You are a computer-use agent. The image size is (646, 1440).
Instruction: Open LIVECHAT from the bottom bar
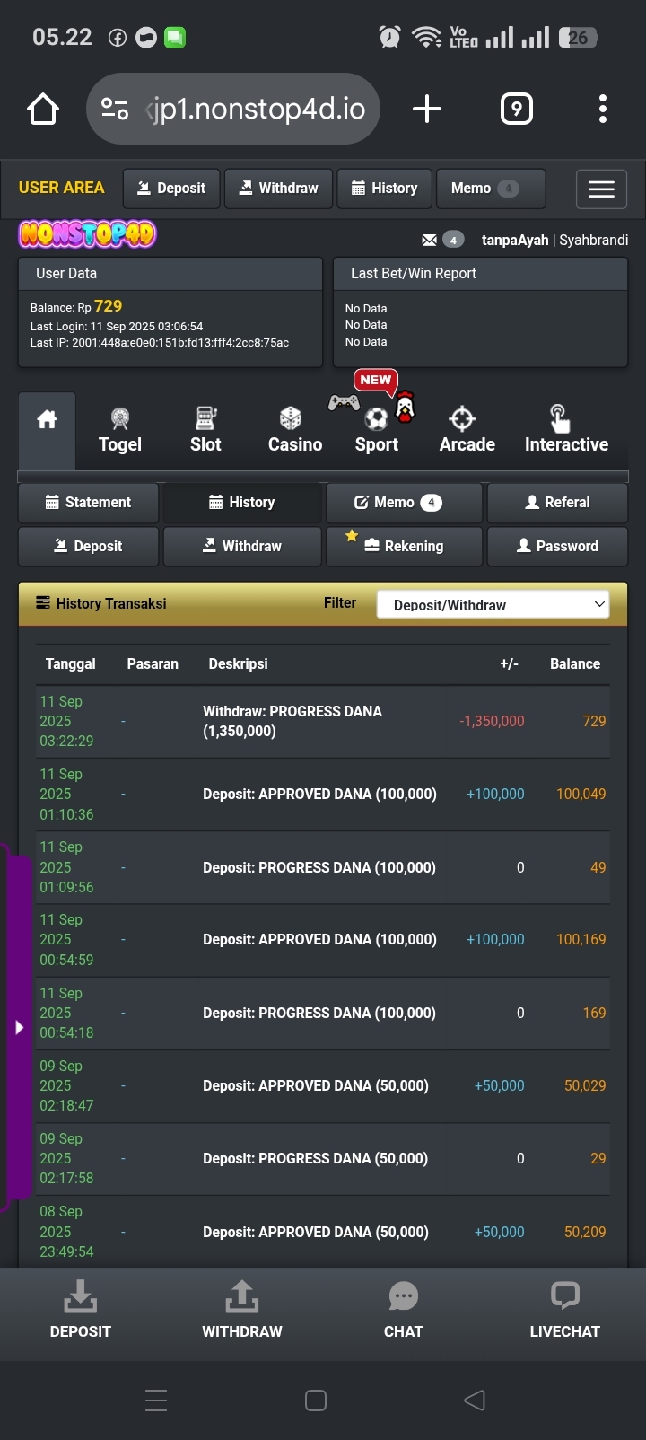coord(564,1311)
